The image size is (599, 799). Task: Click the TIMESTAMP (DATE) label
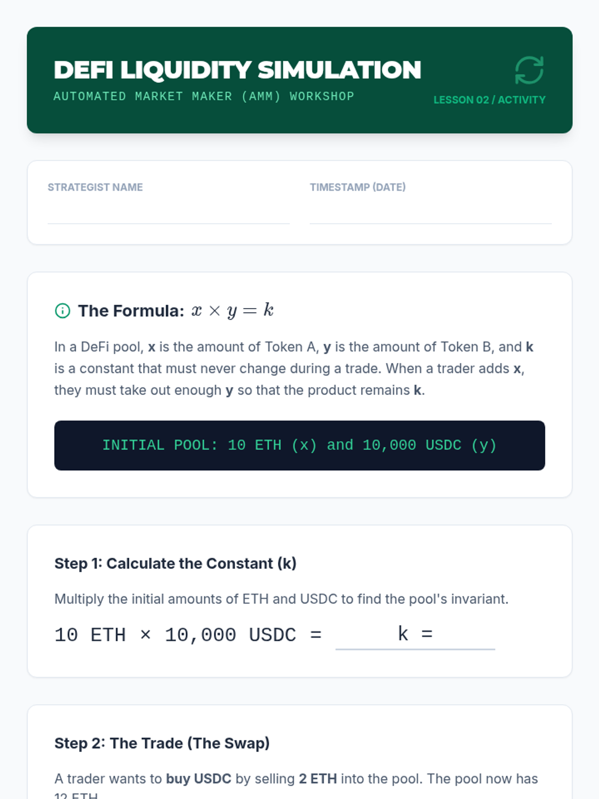pyautogui.click(x=357, y=187)
